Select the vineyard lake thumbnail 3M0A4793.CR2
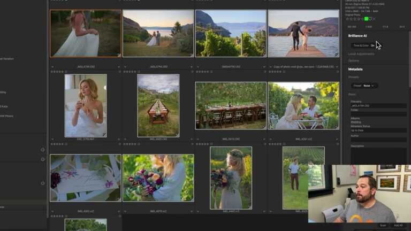The image size is (411, 231). (231, 33)
